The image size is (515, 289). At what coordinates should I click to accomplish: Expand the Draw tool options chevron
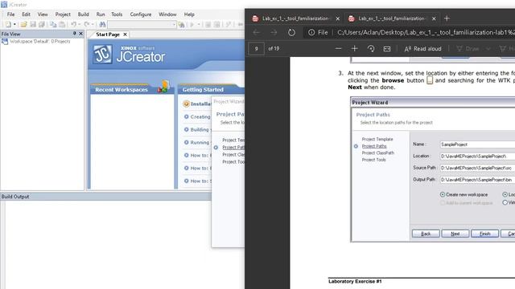[488, 49]
